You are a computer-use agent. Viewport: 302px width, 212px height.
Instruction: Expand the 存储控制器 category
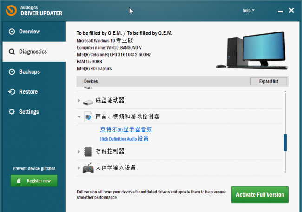pos(79,152)
